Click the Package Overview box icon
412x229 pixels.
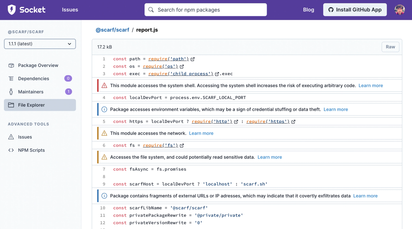[11, 65]
